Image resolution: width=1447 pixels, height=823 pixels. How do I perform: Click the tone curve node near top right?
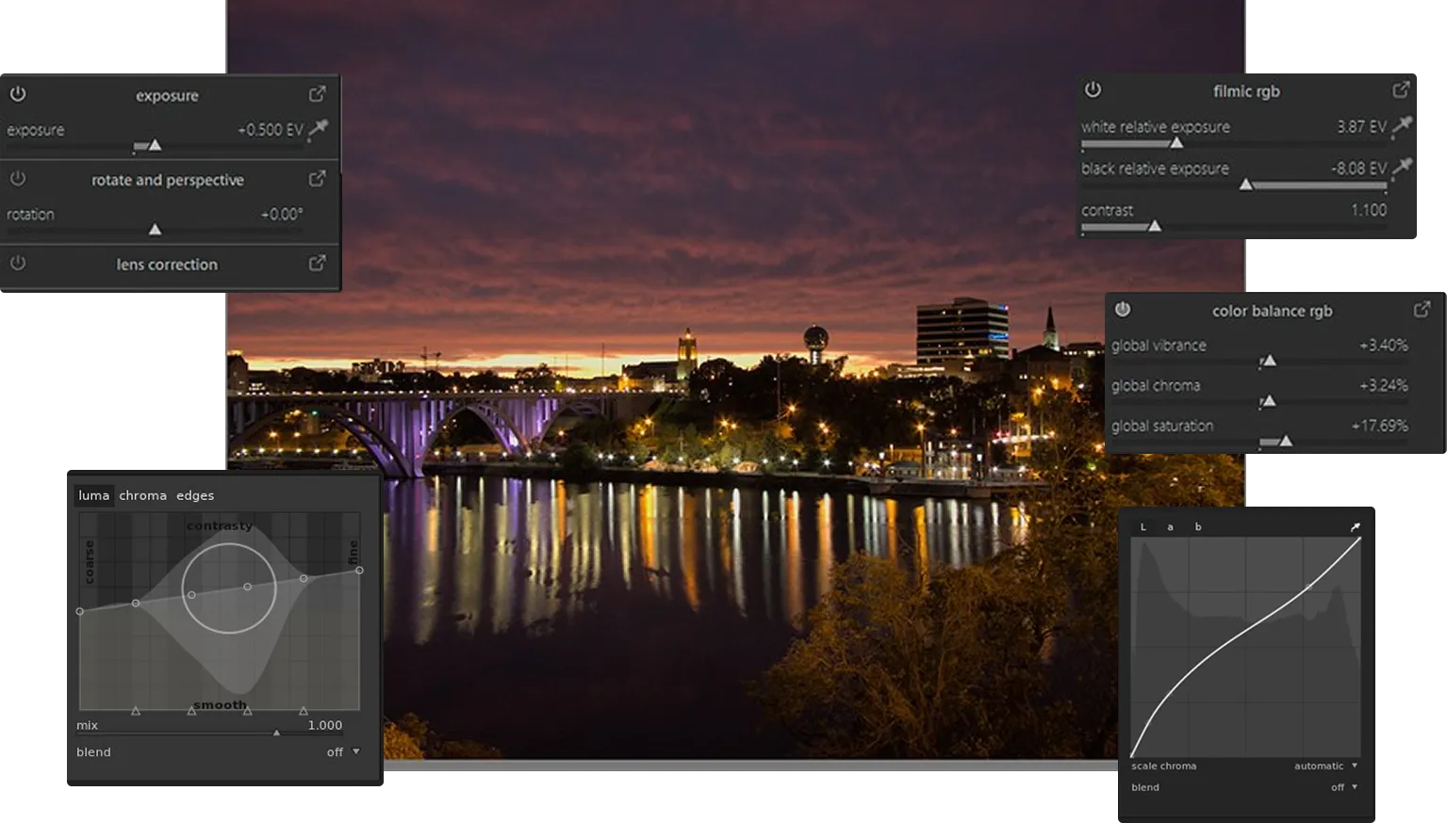1308,587
